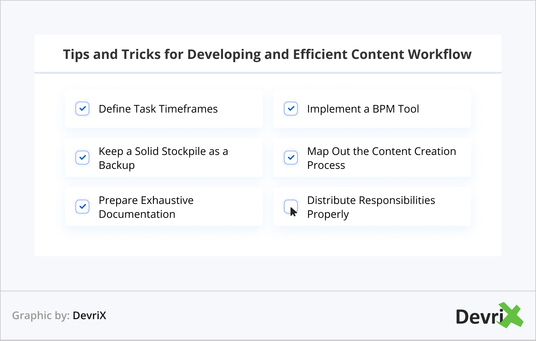Click the green X in DevriX logo
Screen dimensions: 536x341
pos(512,315)
